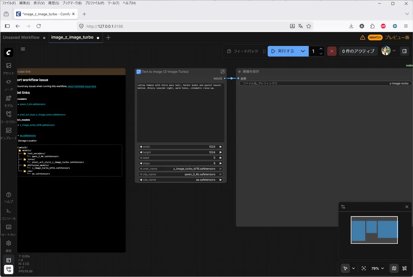Viewport: 413px width, 277px height.
Task: Open the ComfyUI logo menu
Action: coord(9,53)
